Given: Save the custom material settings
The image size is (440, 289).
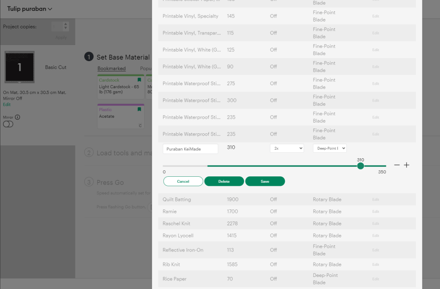Looking at the screenshot, I should (265, 181).
